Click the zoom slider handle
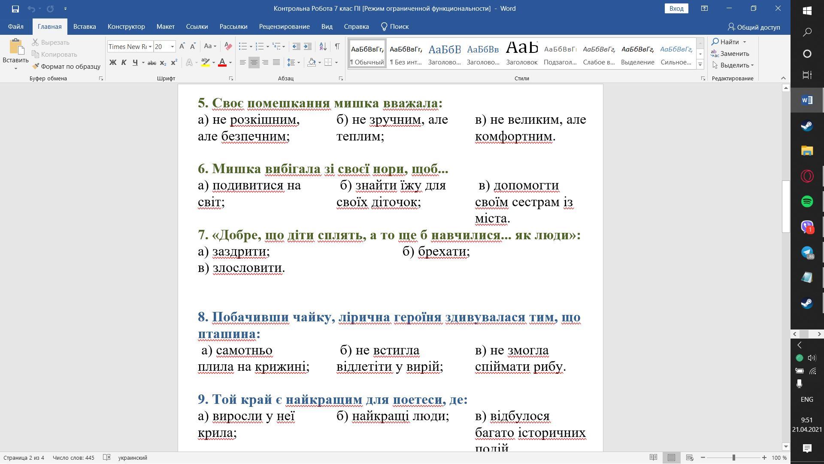Viewport: 824px width, 464px height. pyautogui.click(x=734, y=458)
